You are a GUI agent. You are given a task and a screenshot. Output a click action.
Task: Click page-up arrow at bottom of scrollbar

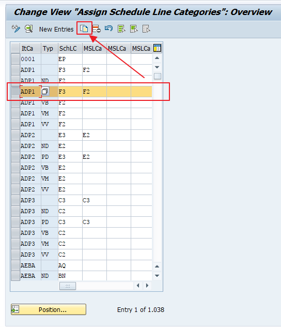click(x=157, y=266)
